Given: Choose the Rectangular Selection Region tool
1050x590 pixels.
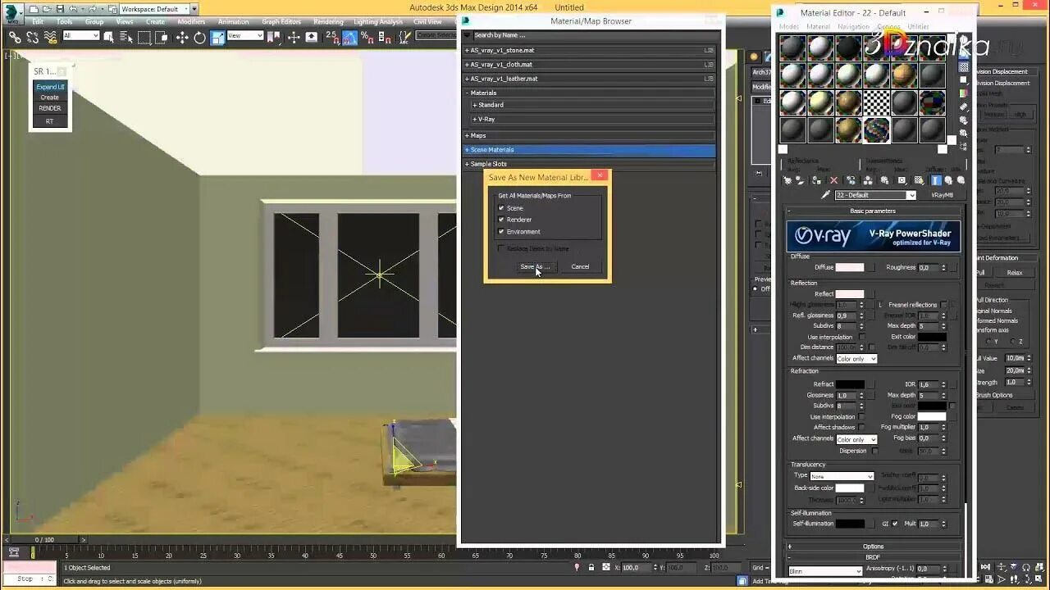Looking at the screenshot, I should 144,37.
